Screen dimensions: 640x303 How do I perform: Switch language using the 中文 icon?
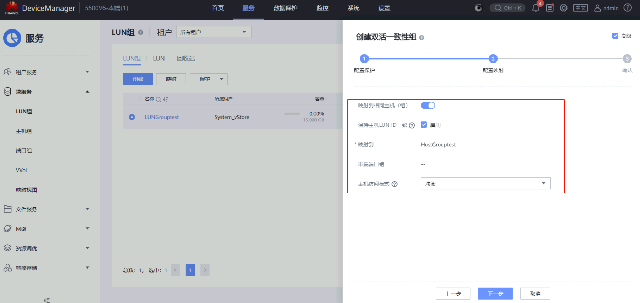(x=580, y=8)
